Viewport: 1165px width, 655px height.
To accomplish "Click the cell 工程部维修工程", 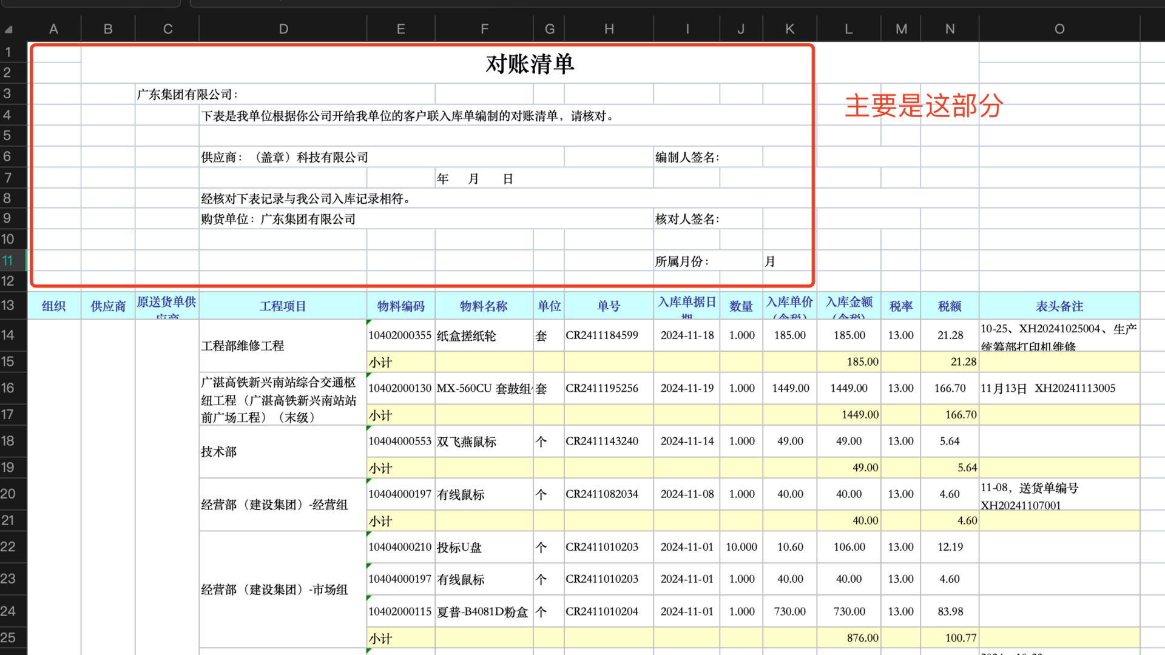I will click(283, 346).
